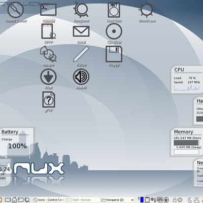Click the "187 MHz" CPU speed value
This screenshot has width=203, height=203.
(x=194, y=82)
